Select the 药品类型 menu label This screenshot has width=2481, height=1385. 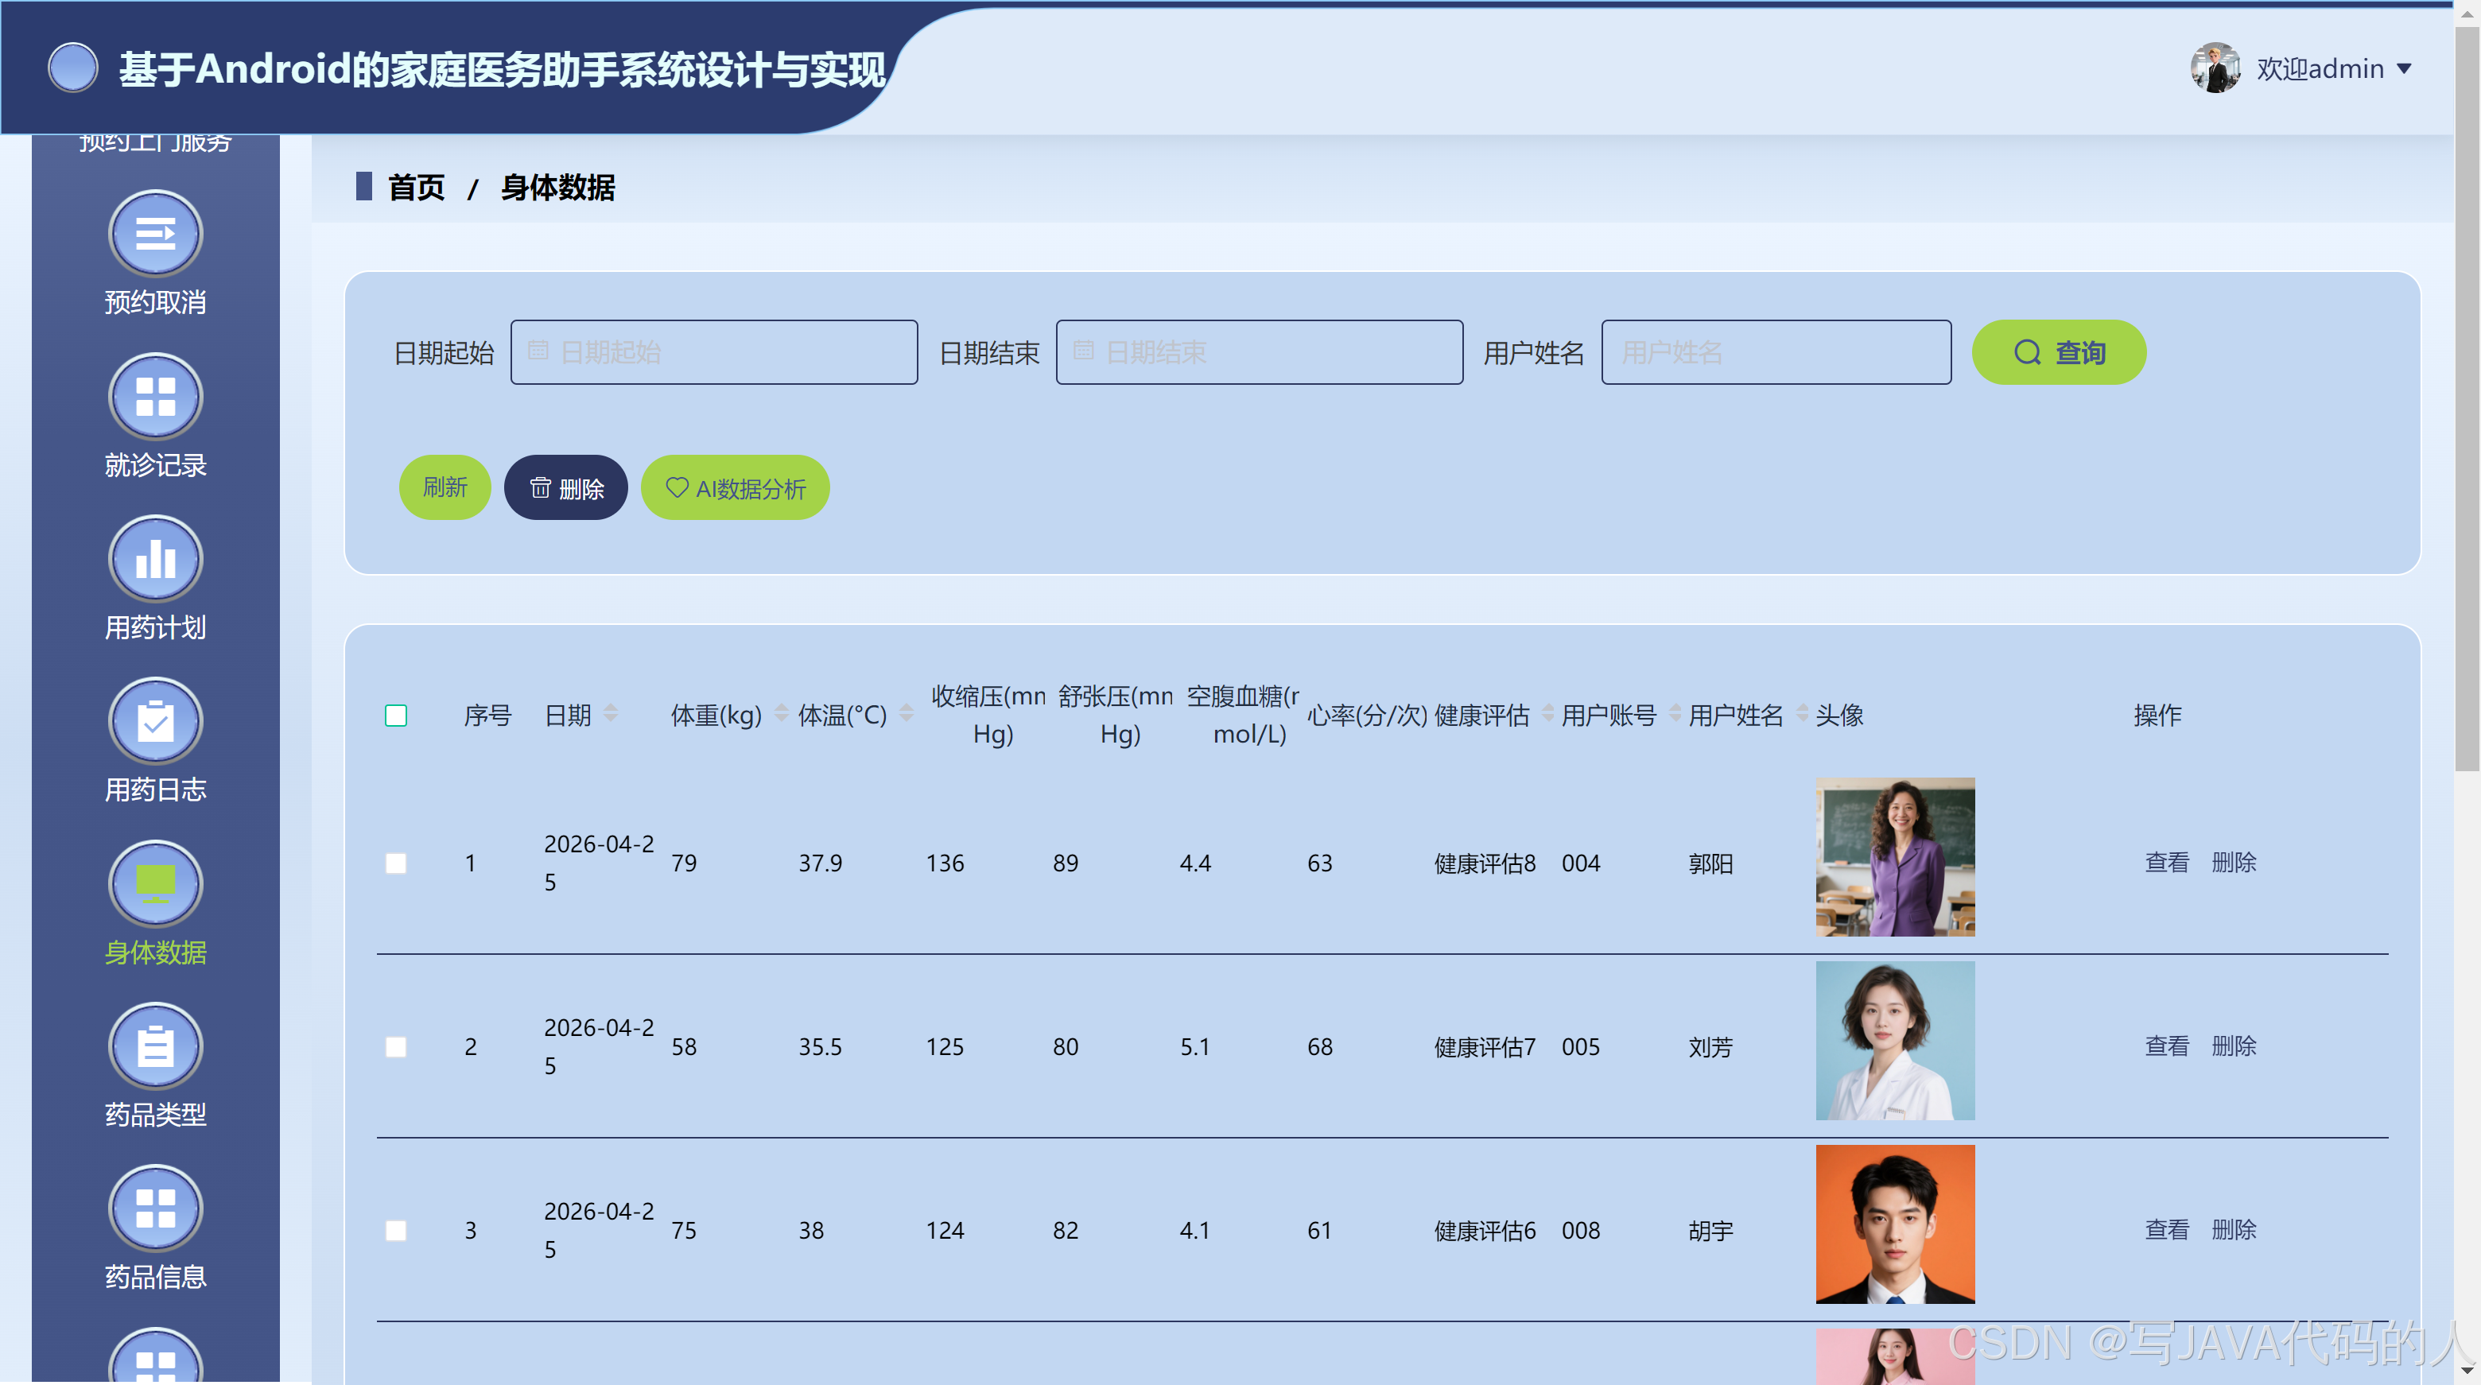click(x=155, y=1115)
